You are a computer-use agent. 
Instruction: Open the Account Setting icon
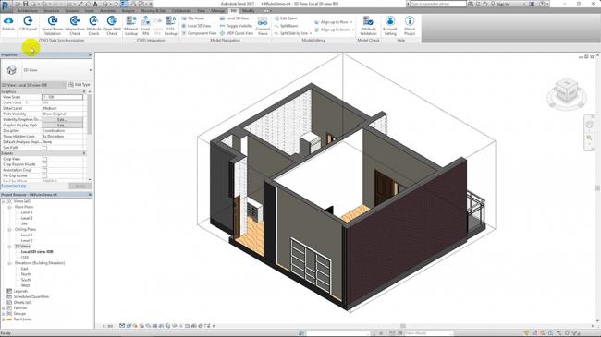click(x=390, y=26)
